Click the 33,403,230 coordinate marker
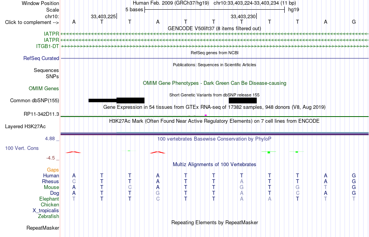The height and width of the screenshot is (237, 369). [x=243, y=16]
